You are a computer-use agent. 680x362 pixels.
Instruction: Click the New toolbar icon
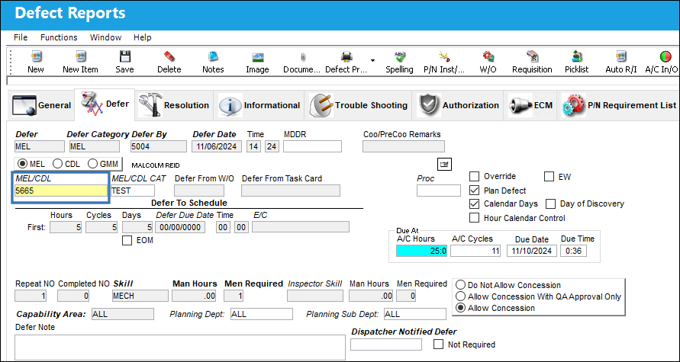pyautogui.click(x=36, y=56)
